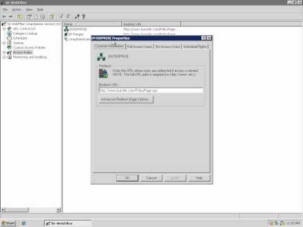303x227 pixels.
Task: Select the IP Ranges list row name
Action: coord(76,34)
